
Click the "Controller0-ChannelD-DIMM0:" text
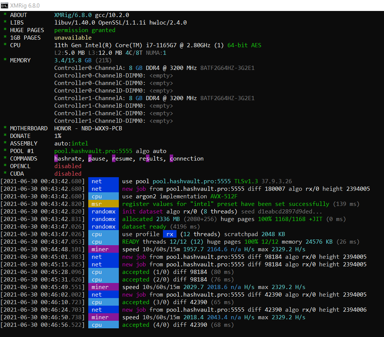tap(100, 91)
